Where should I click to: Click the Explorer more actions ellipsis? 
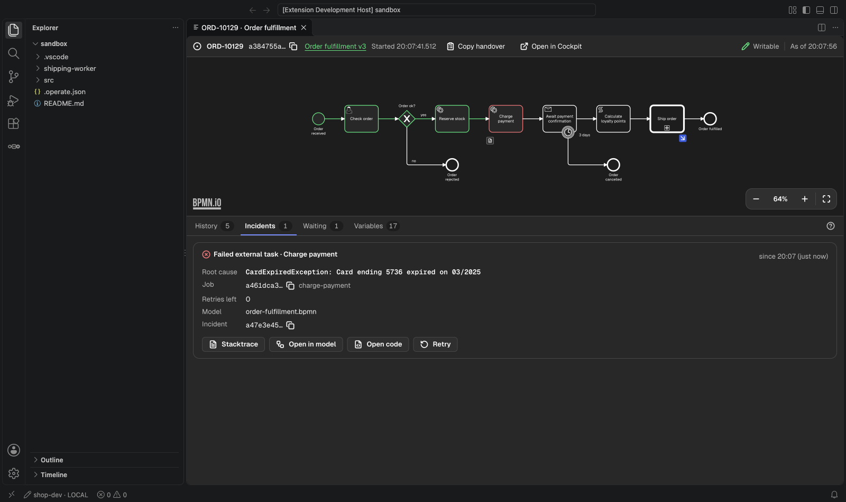(x=176, y=28)
